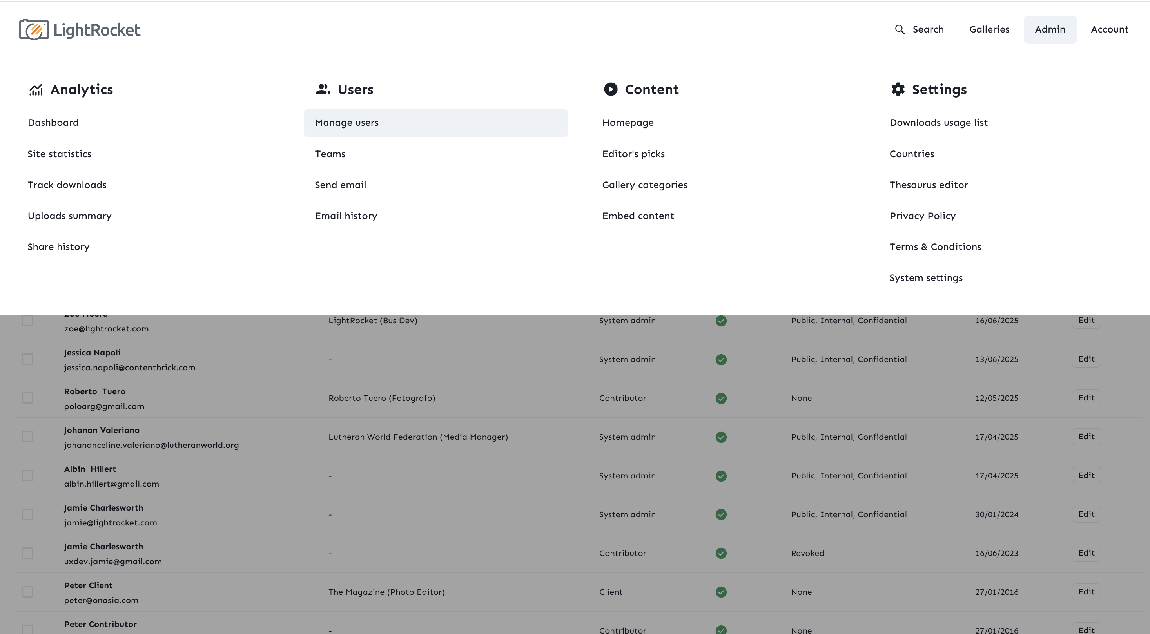This screenshot has height=634, width=1150.
Task: Click green status check for uxdev.jamie@gmail.com
Action: point(721,553)
